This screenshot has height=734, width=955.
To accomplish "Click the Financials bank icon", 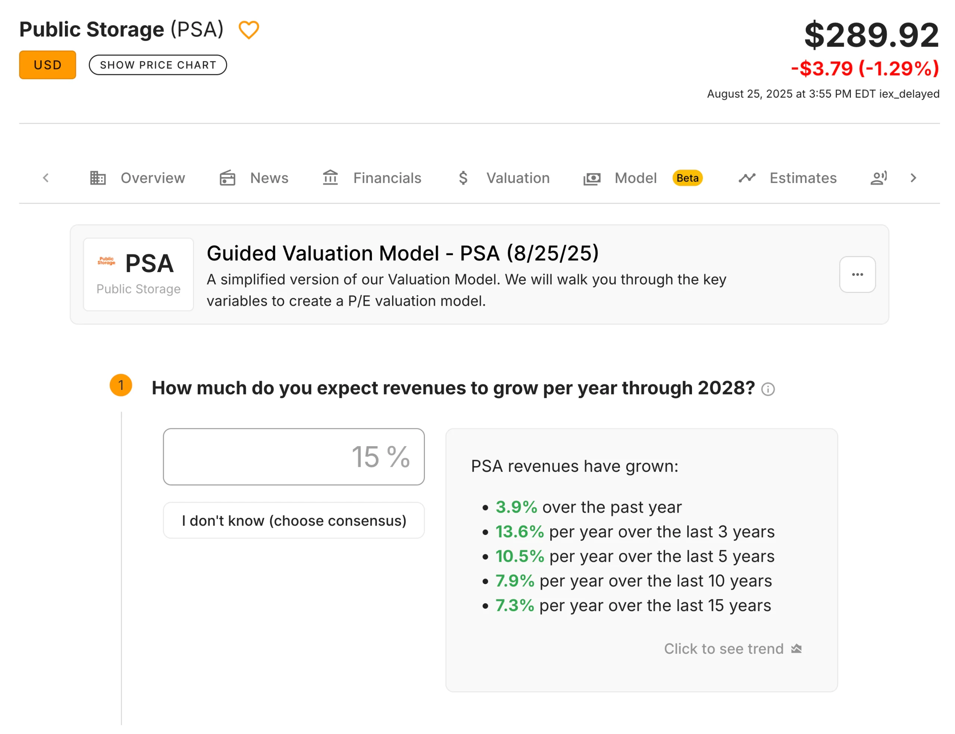I will 330,178.
